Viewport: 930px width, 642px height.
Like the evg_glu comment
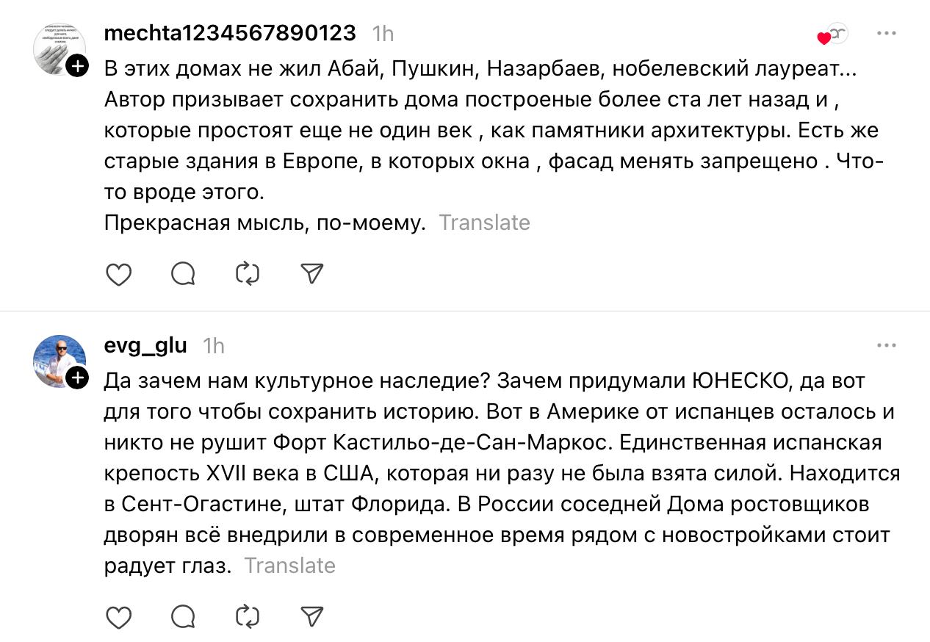[x=119, y=615]
